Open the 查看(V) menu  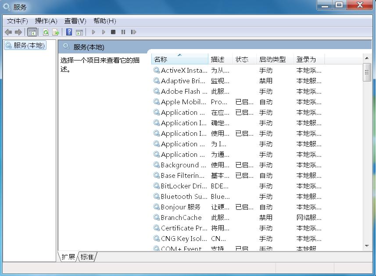[75, 21]
